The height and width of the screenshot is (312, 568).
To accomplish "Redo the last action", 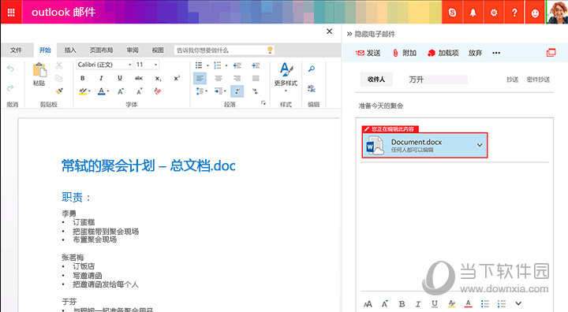I will tap(10, 88).
